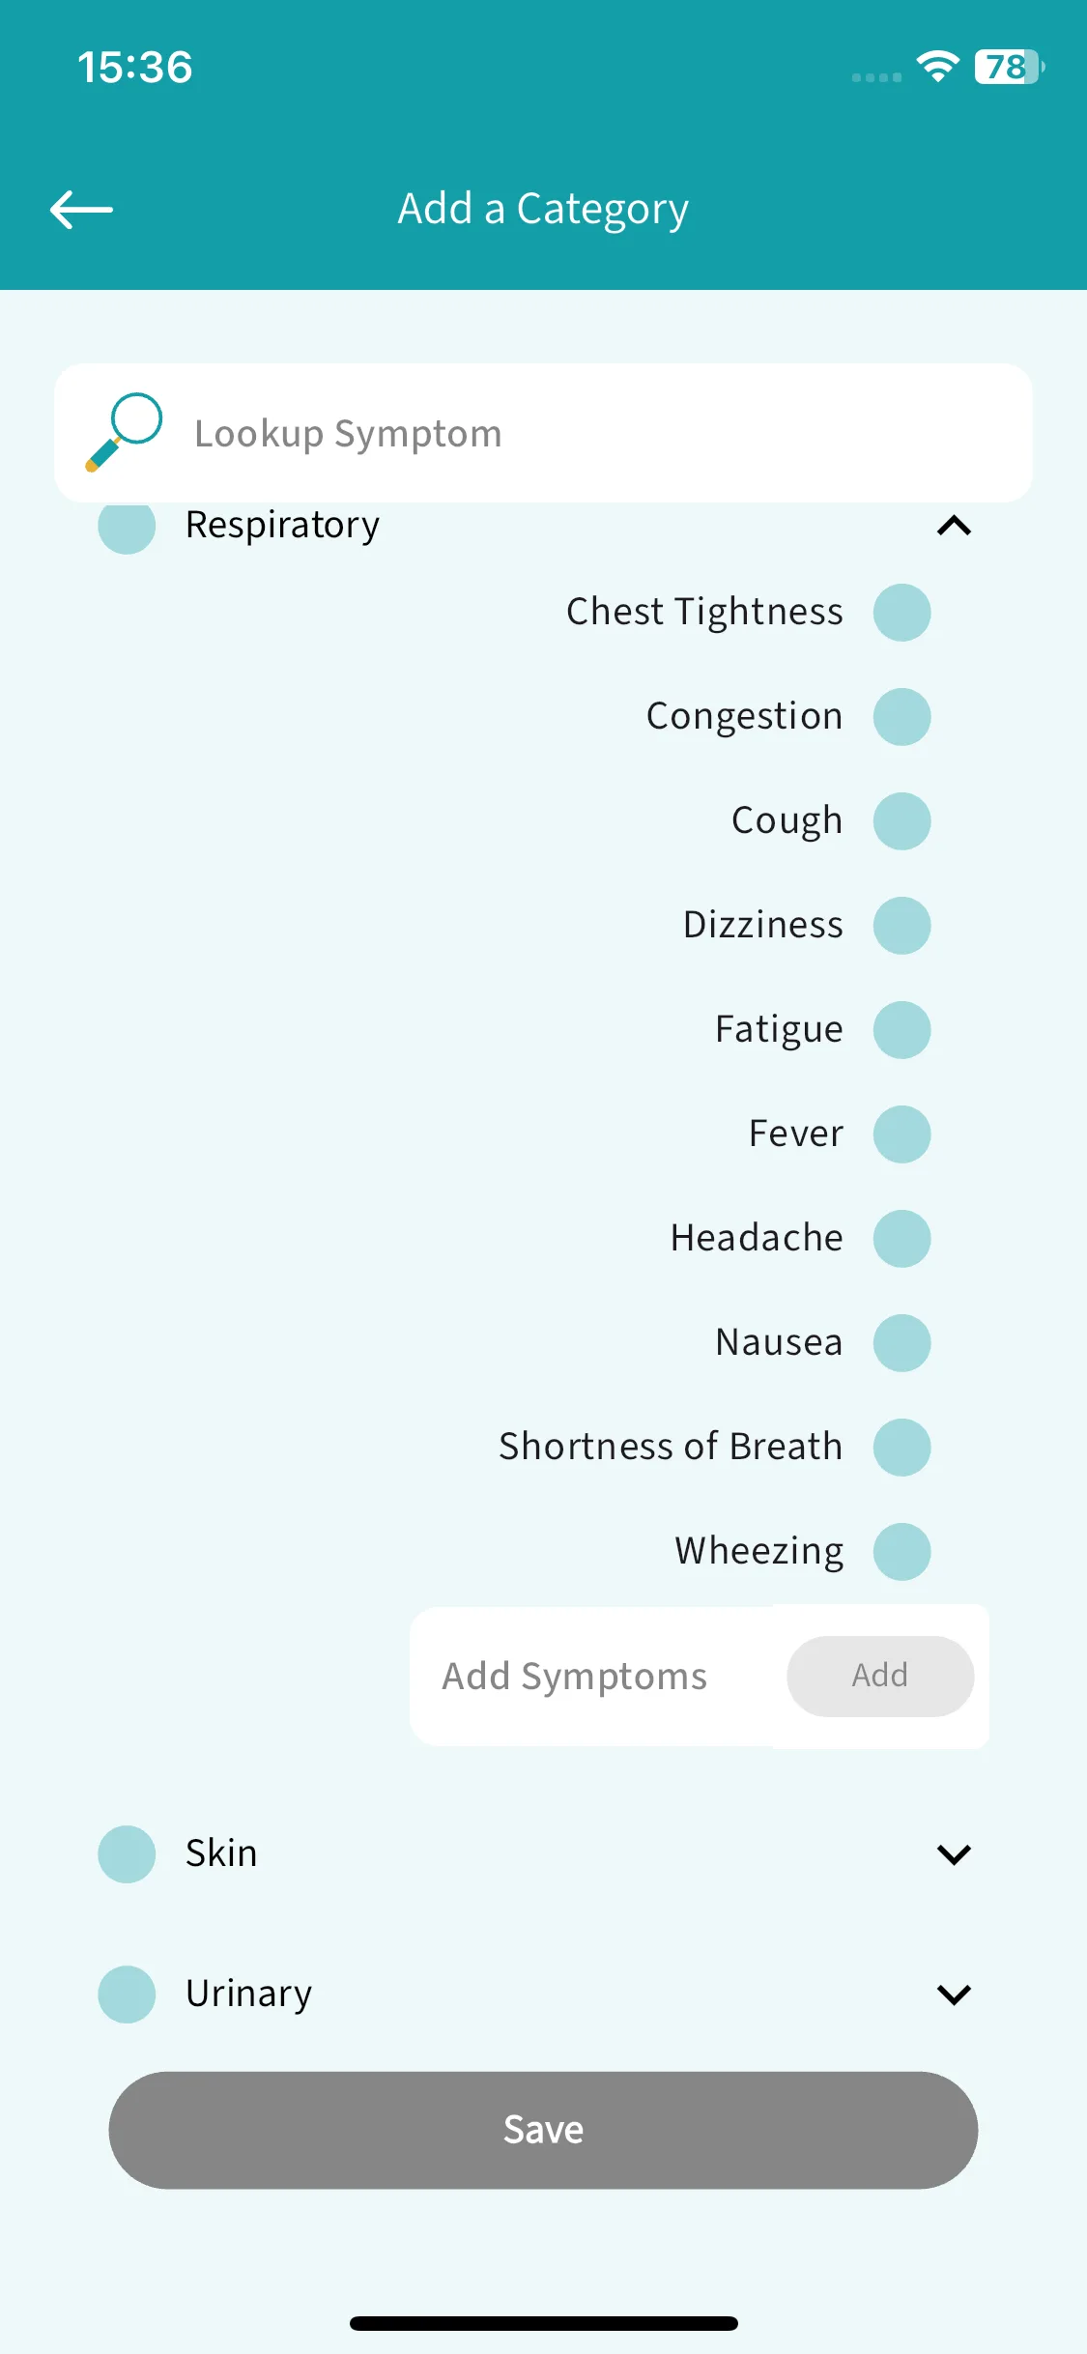Viewport: 1087px width, 2354px height.
Task: Toggle the Wheezing symptom circle
Action: [x=902, y=1552]
